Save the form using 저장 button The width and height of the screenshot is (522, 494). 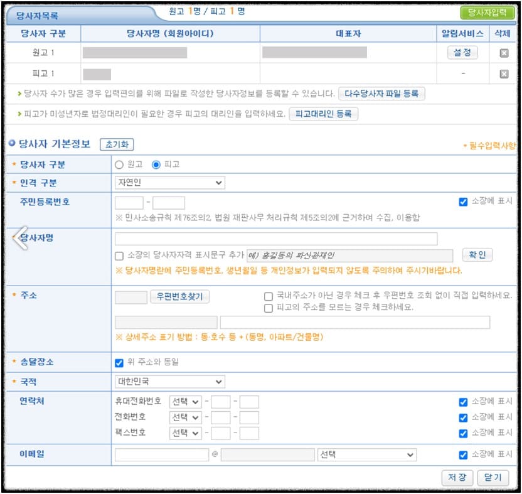[457, 477]
